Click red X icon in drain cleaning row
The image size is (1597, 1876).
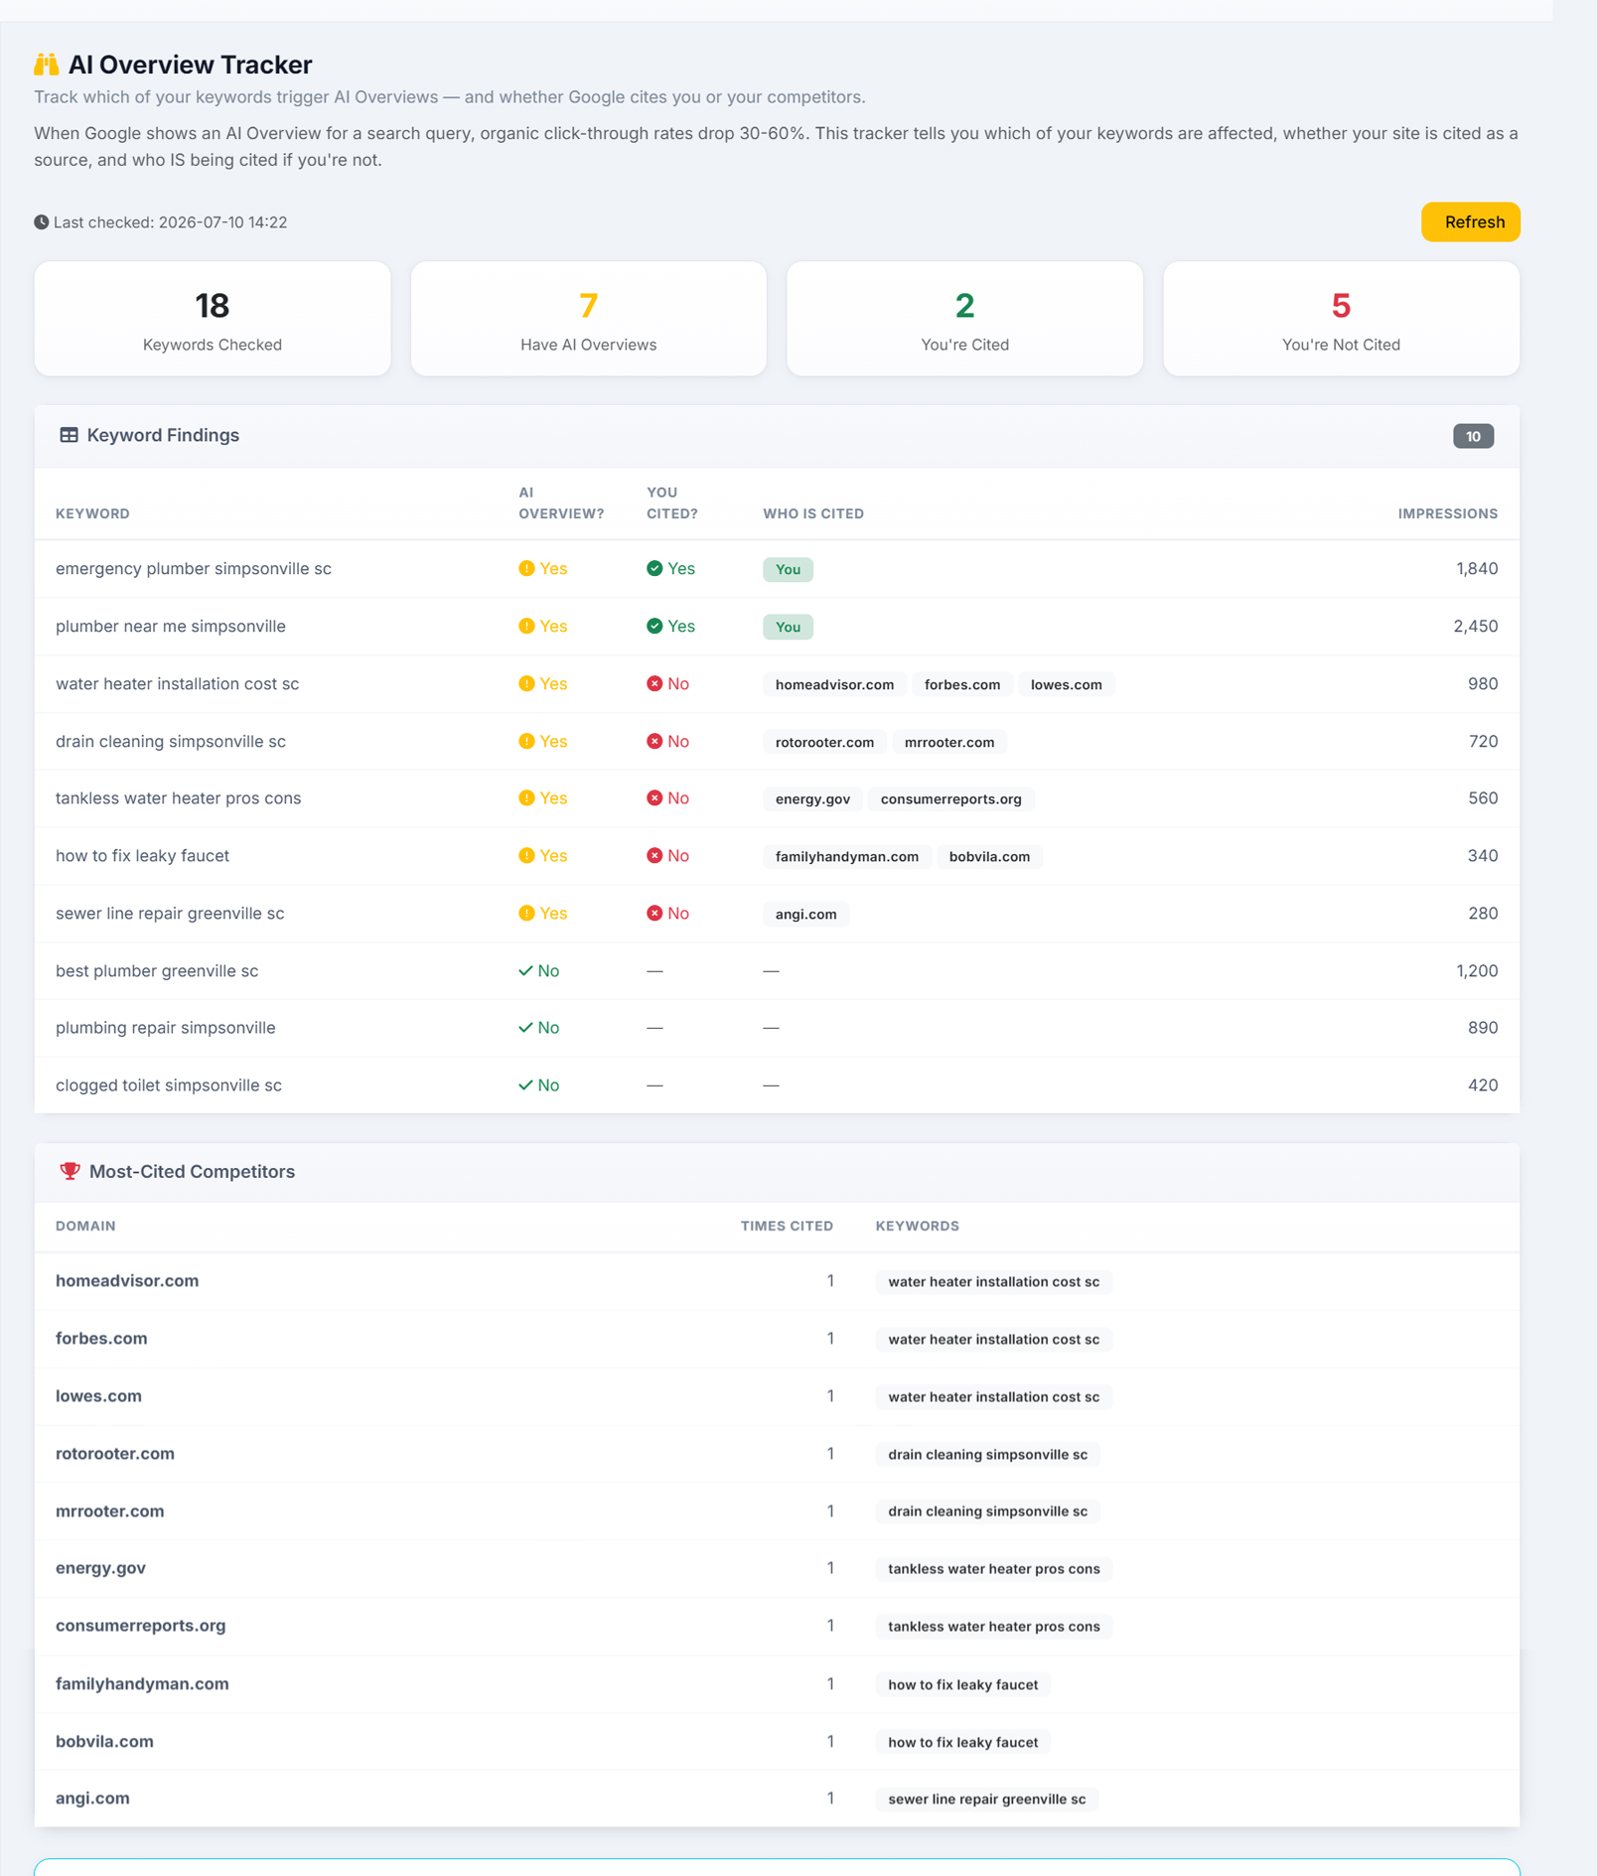(x=654, y=741)
